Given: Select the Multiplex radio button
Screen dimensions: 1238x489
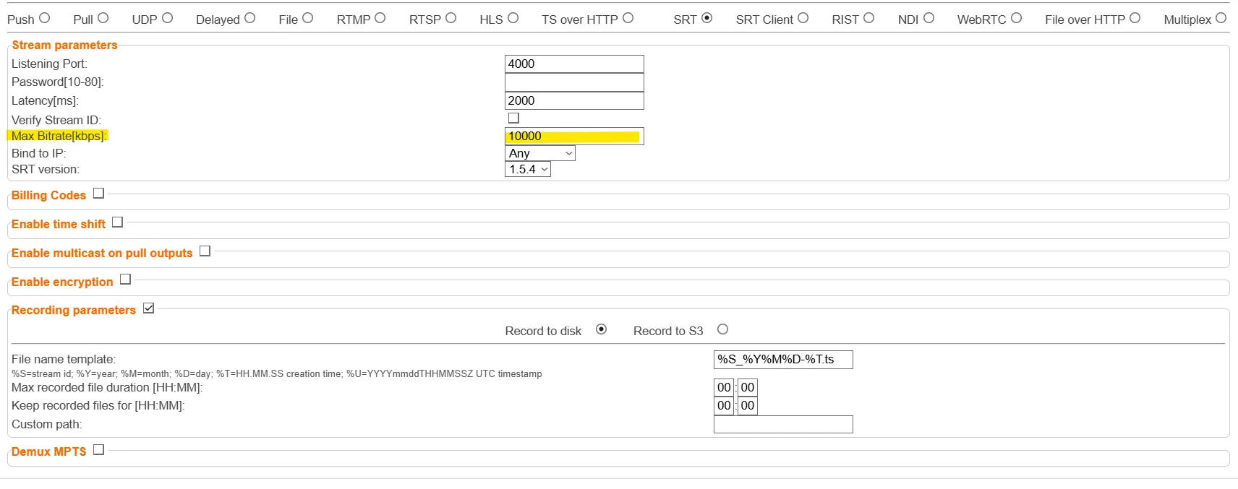Looking at the screenshot, I should (1221, 18).
